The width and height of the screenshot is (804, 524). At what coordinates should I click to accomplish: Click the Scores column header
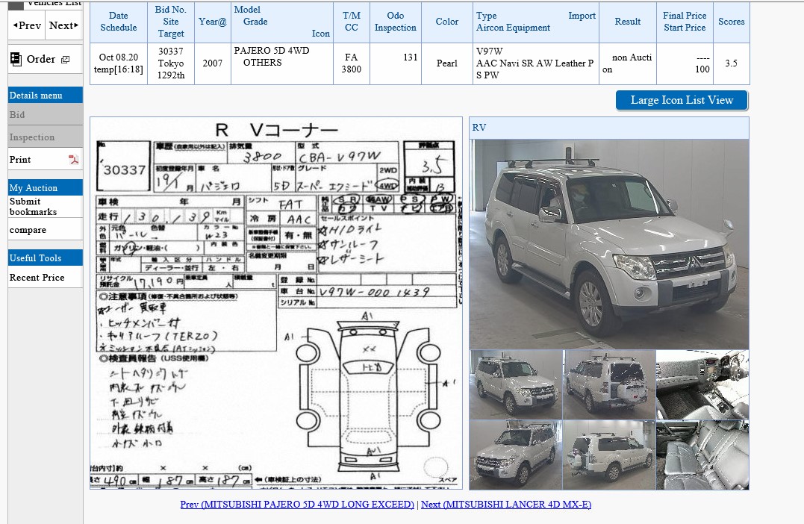(731, 22)
